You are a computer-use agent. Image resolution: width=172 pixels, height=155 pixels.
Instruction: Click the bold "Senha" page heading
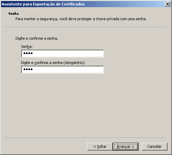pyautogui.click(x=13, y=14)
